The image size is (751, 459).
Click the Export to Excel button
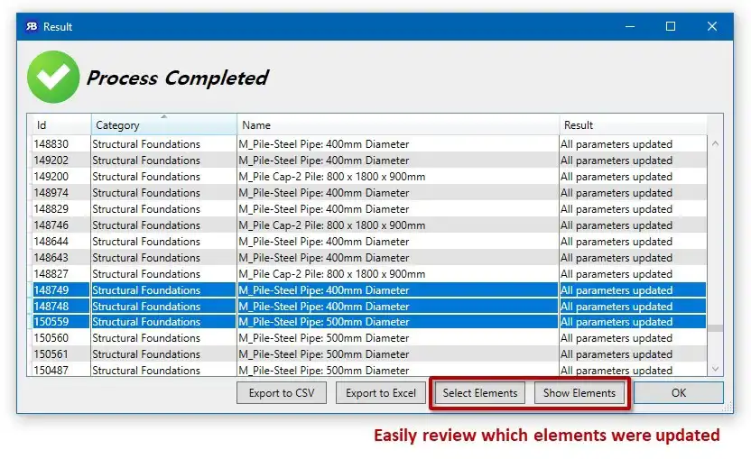point(381,393)
